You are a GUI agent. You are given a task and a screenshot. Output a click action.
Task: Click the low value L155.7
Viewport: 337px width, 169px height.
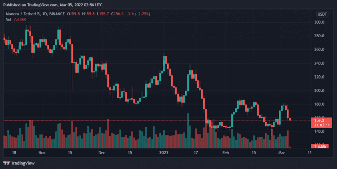(103, 14)
